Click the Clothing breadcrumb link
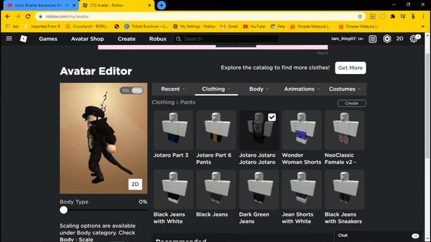 [x=163, y=102]
